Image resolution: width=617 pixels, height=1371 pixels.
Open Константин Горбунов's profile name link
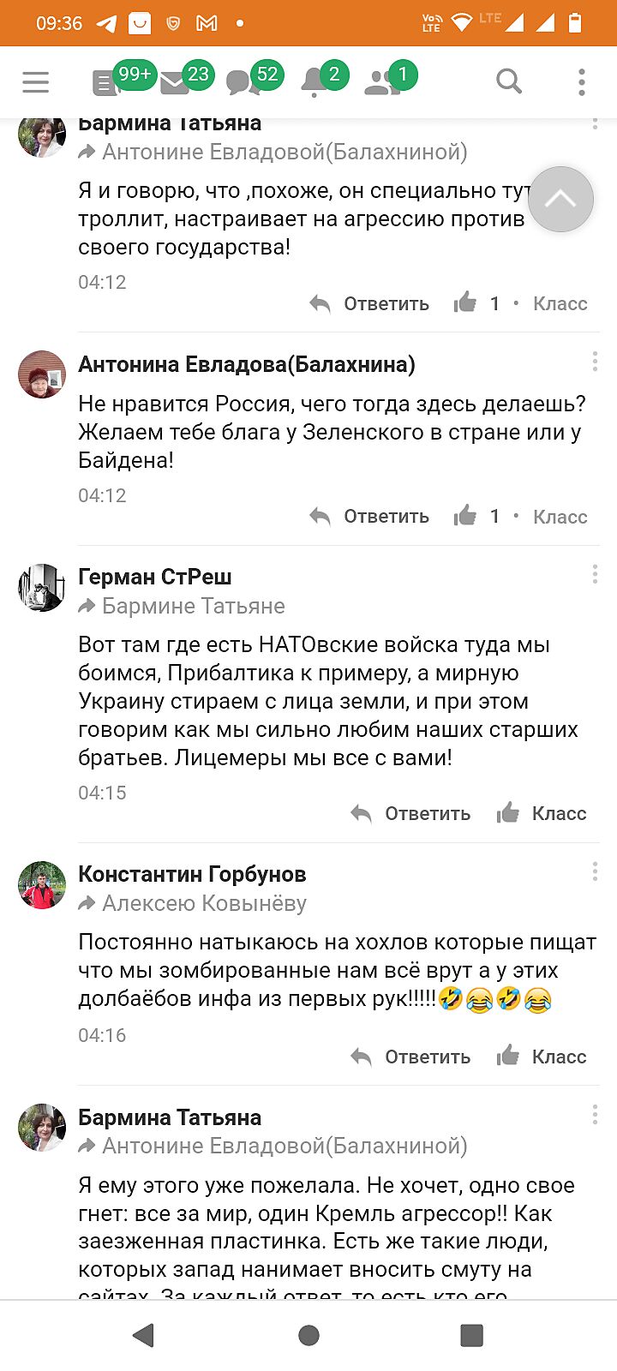point(192,874)
